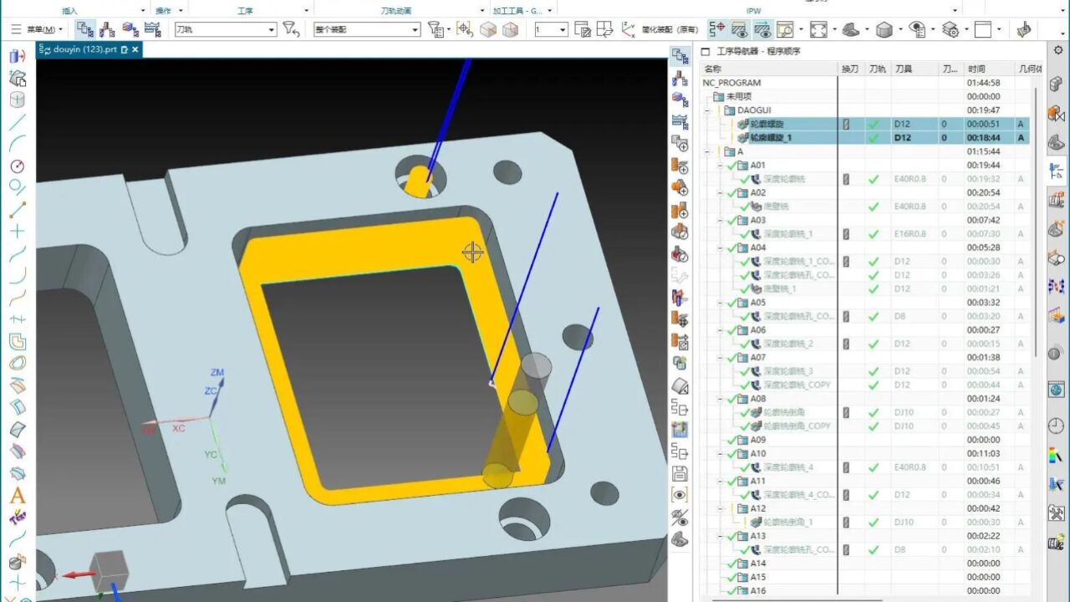The height and width of the screenshot is (602, 1070).
Task: Click the 时间 column header
Action: pyautogui.click(x=976, y=69)
